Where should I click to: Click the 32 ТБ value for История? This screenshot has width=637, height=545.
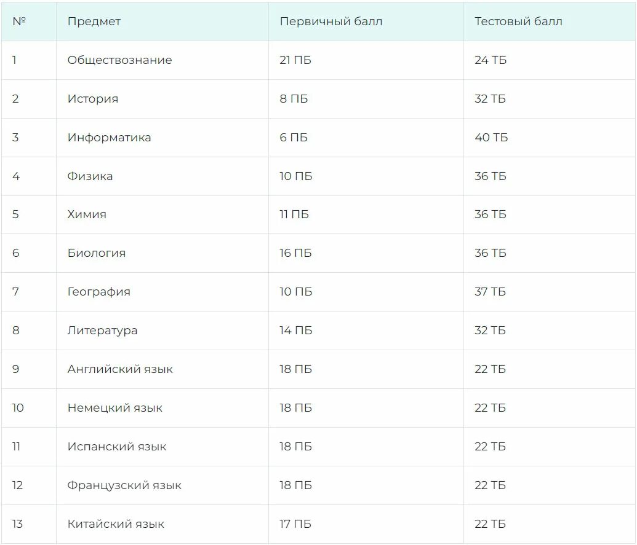pyautogui.click(x=490, y=99)
